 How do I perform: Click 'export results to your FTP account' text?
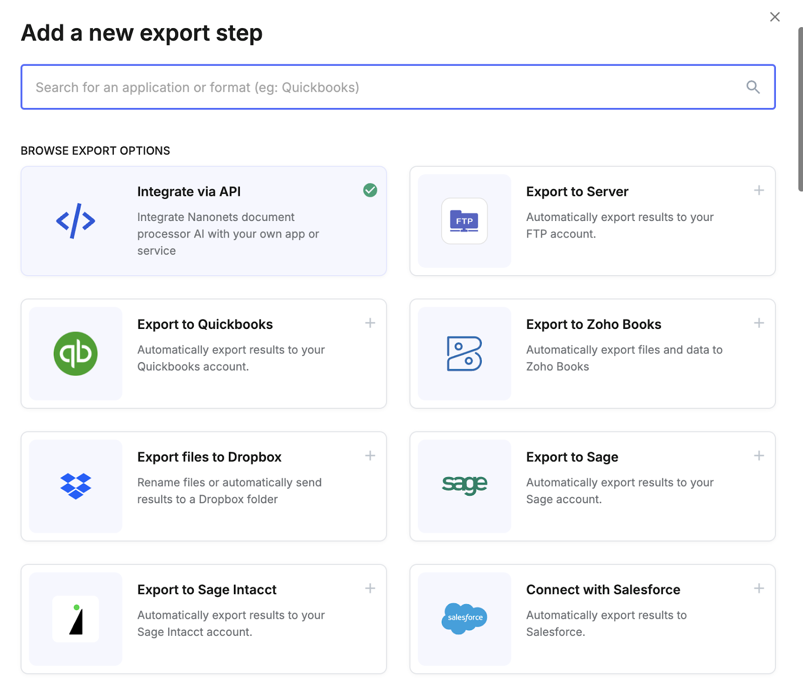[x=620, y=225]
